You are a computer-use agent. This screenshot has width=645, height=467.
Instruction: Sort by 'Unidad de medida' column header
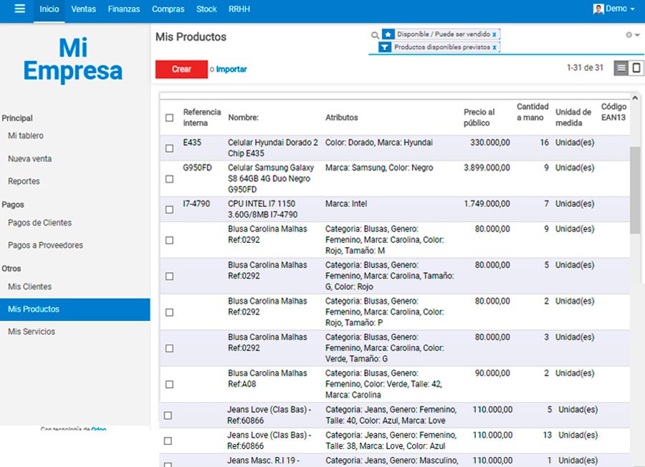click(x=573, y=117)
